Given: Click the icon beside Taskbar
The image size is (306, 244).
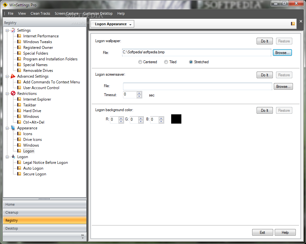Looking at the screenshot, I should [x=19, y=105].
